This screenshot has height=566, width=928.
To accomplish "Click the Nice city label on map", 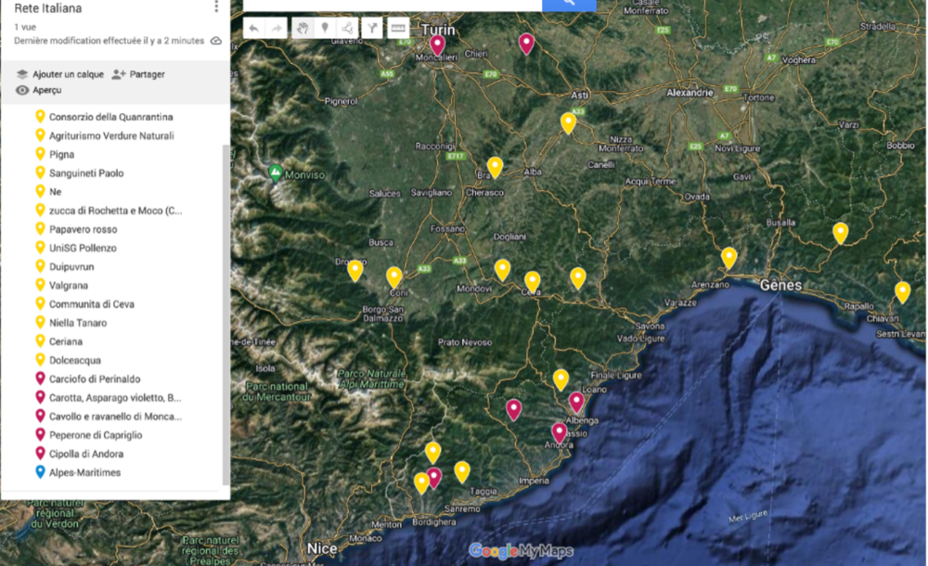I will [x=322, y=548].
